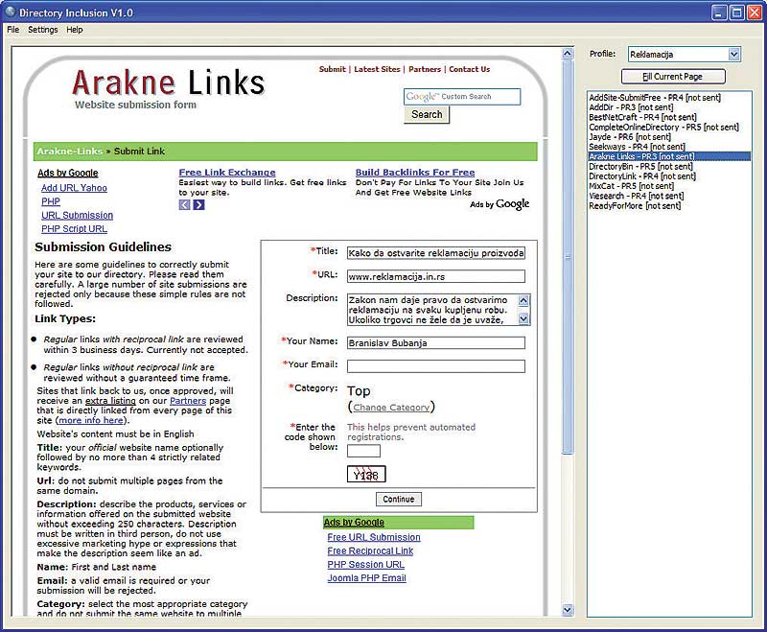Open the Joomla PHP Email link
The height and width of the screenshot is (632, 767).
coord(367,578)
